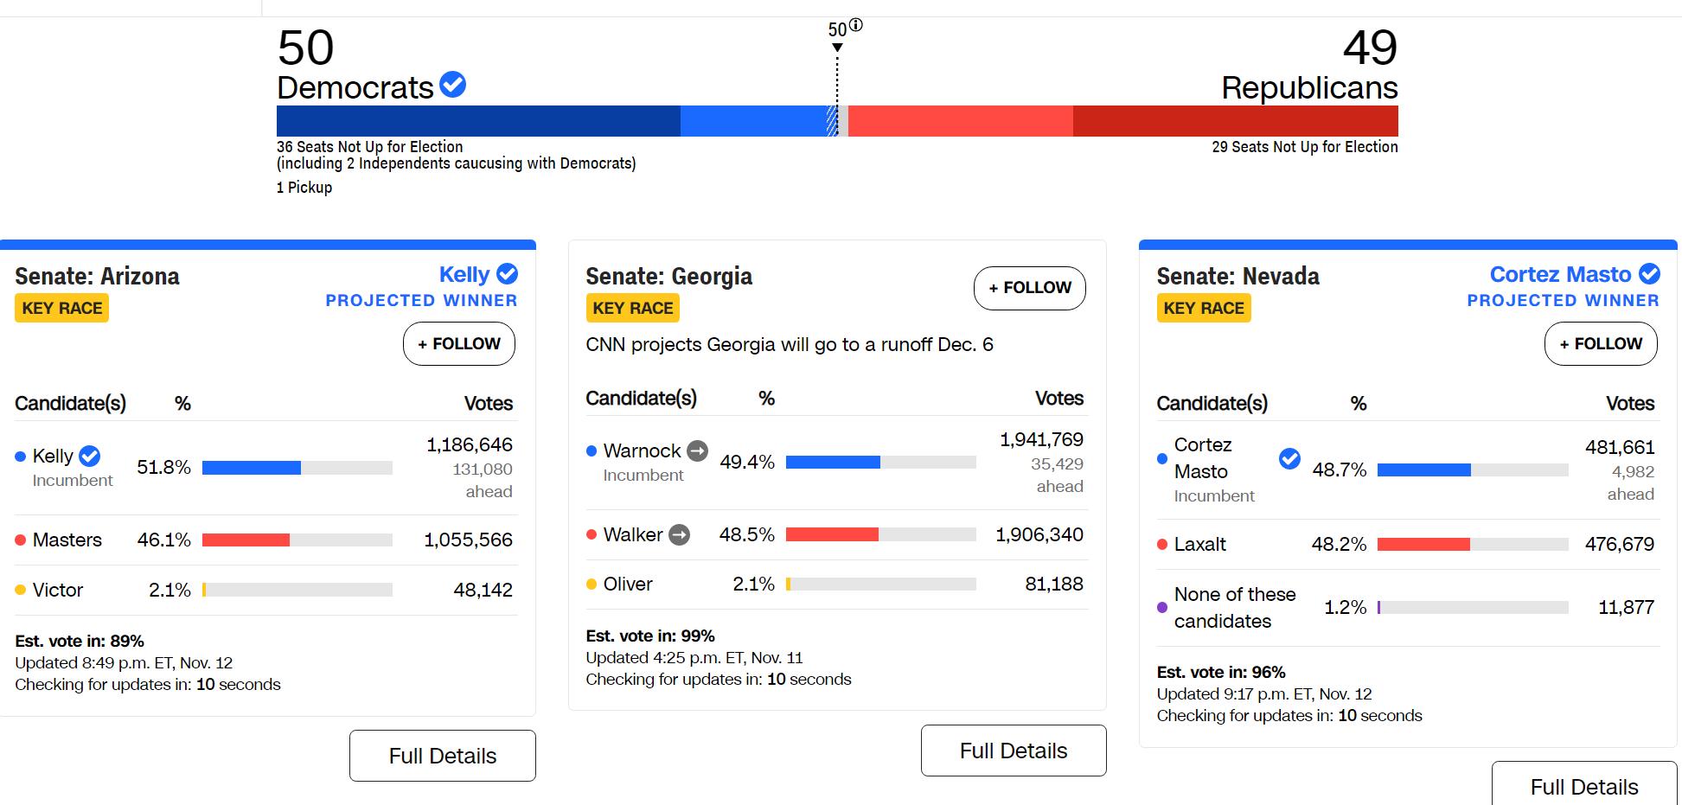This screenshot has width=1682, height=805.
Task: Click the checkmark in Kelly's candidate row
Action: (x=89, y=456)
